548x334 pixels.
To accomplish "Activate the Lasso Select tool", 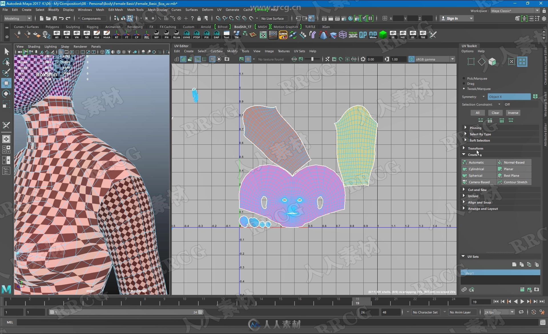I will point(6,62).
